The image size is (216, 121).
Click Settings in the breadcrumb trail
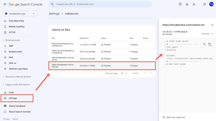tap(54, 14)
